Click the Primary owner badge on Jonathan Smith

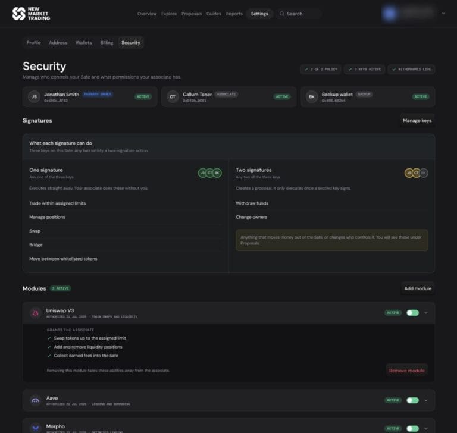tap(98, 94)
